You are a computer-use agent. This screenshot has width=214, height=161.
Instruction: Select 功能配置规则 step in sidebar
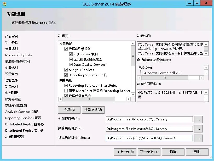click(x=15, y=137)
